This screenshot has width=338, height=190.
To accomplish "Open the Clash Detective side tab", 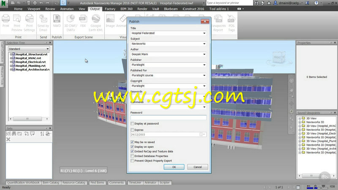I will [2, 52].
